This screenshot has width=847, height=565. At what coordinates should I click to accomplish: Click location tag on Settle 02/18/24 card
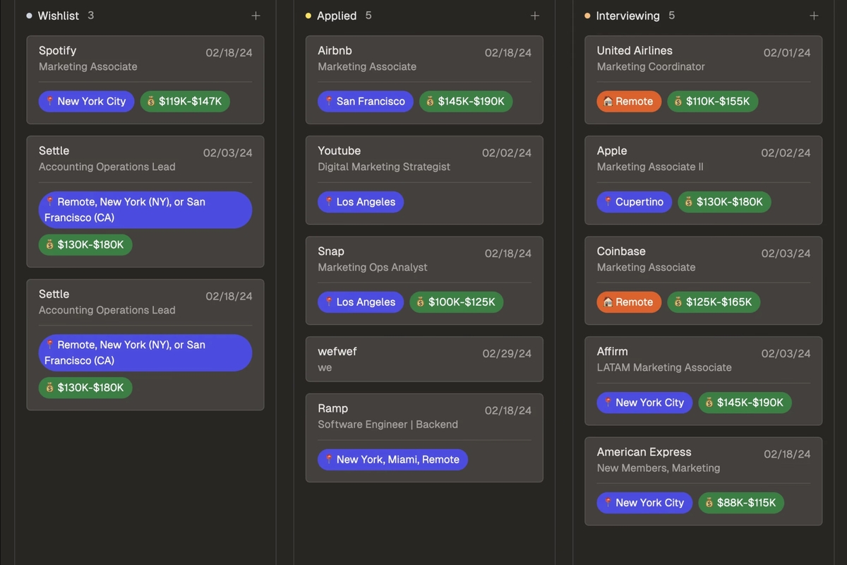pyautogui.click(x=145, y=352)
